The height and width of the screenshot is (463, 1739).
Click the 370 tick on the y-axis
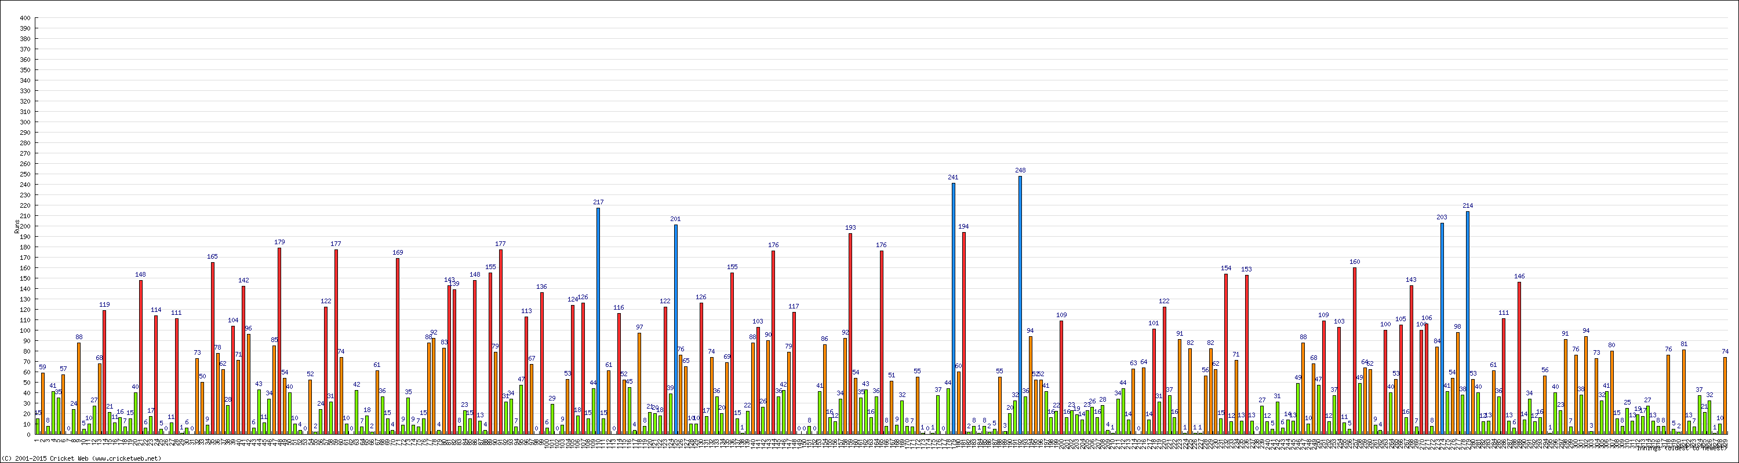24,49
